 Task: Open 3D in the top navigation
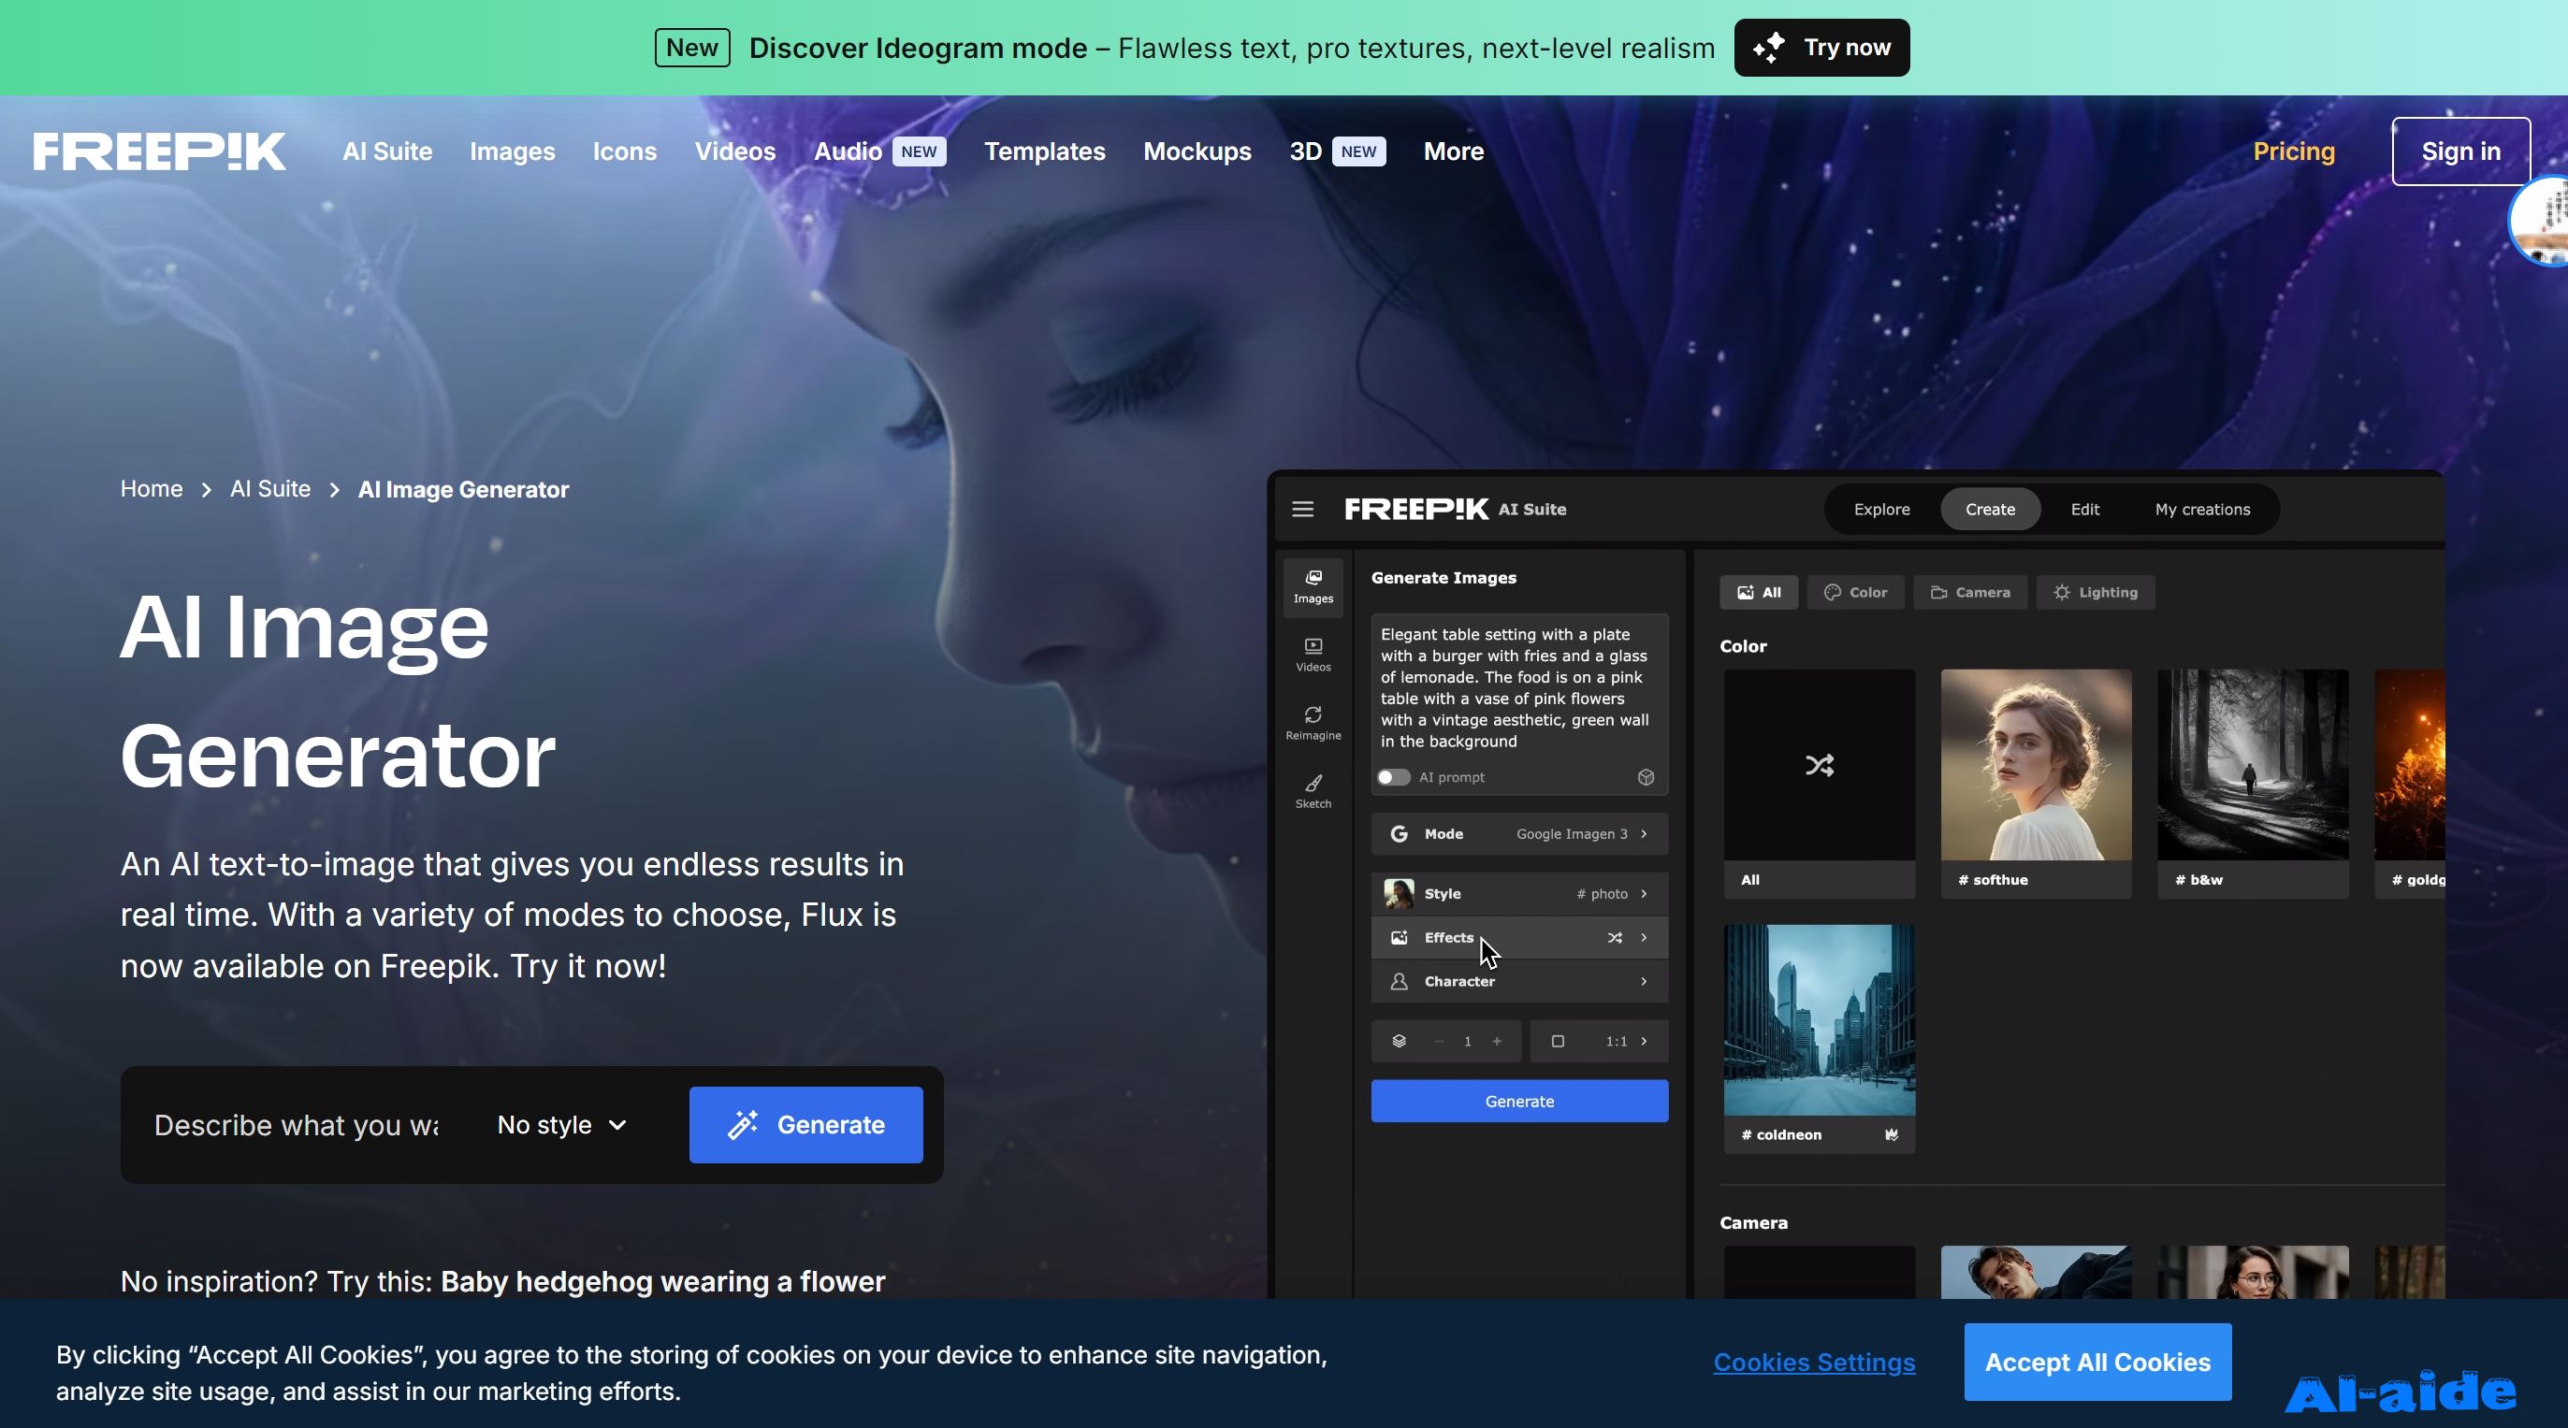(x=1305, y=151)
